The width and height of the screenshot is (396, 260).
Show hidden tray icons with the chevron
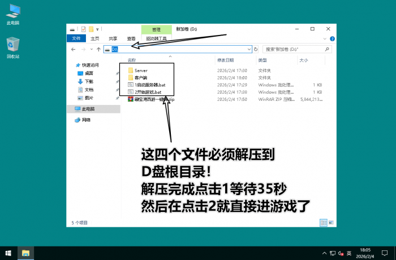(x=325, y=253)
